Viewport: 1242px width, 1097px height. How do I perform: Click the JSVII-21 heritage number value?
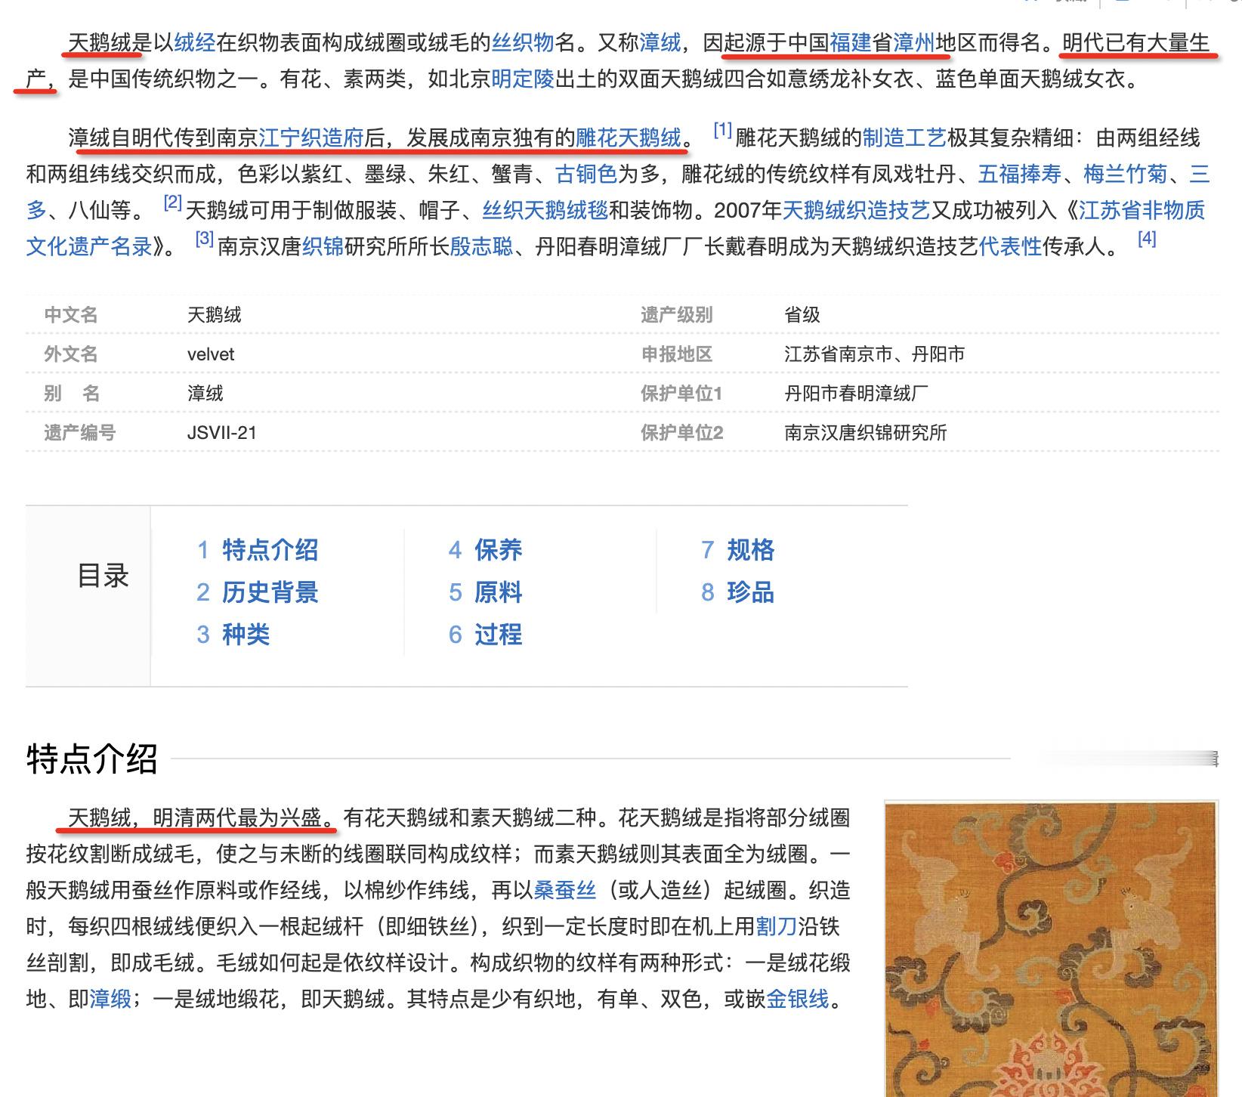click(x=222, y=433)
